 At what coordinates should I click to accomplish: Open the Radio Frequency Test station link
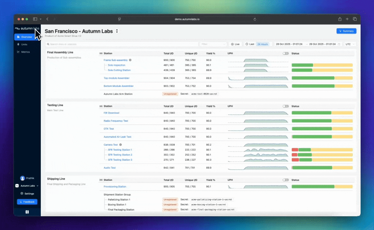[116, 121]
